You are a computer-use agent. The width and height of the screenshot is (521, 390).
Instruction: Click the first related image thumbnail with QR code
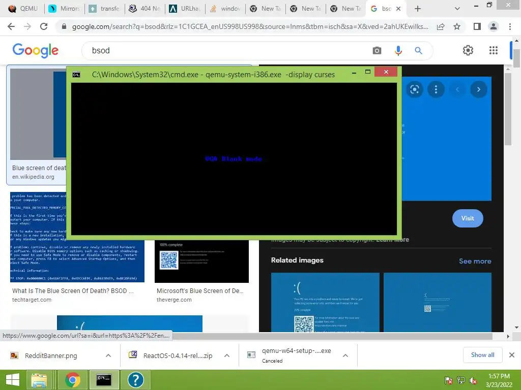[325, 302]
